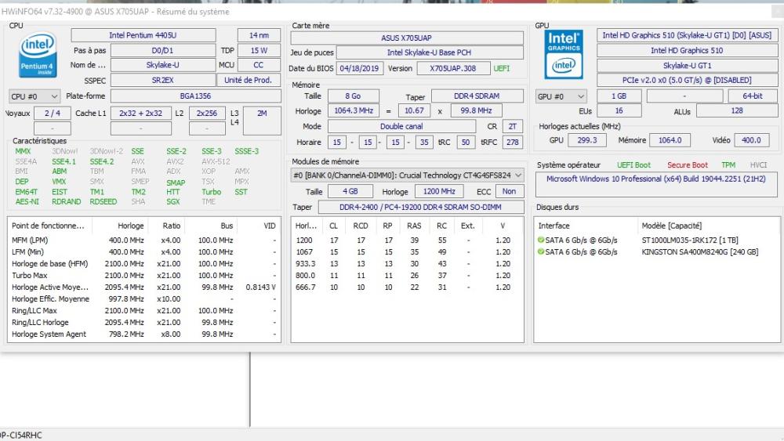Select the ST1000LM035-1RK172 [1 TB] drive row
The width and height of the screenshot is (784, 441).
(x=656, y=240)
